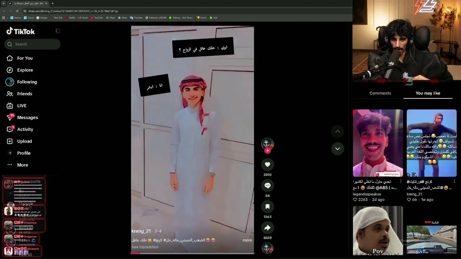
Task: Open the Gmail bookmark
Action: (x=83, y=18)
